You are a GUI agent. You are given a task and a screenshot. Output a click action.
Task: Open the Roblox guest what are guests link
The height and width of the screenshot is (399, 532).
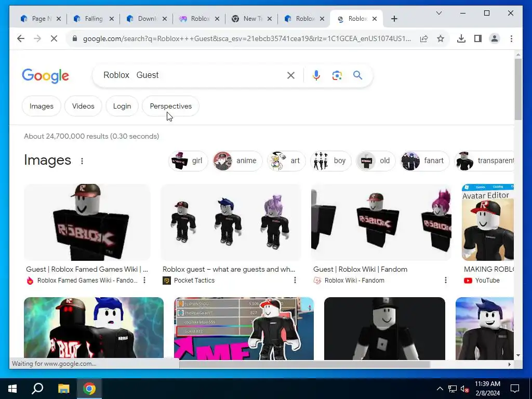[229, 270]
